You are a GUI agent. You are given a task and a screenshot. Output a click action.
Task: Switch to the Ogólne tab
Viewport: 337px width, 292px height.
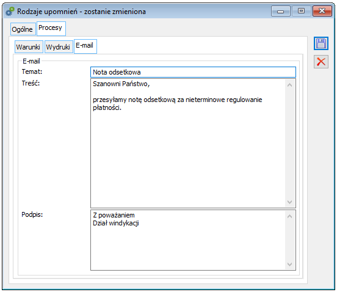(x=23, y=29)
